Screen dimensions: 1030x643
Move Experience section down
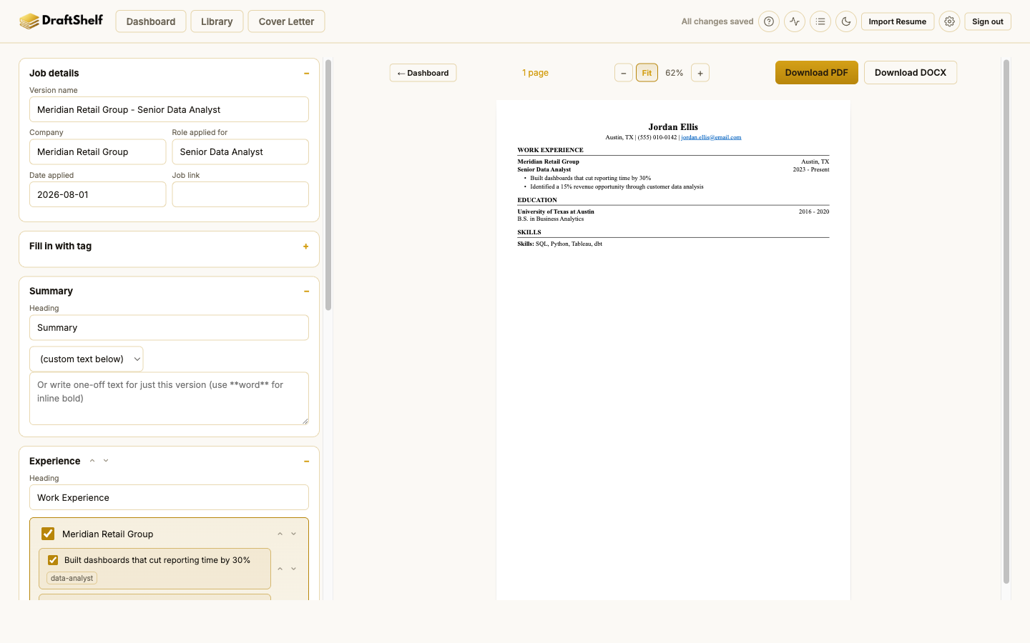pos(106,461)
